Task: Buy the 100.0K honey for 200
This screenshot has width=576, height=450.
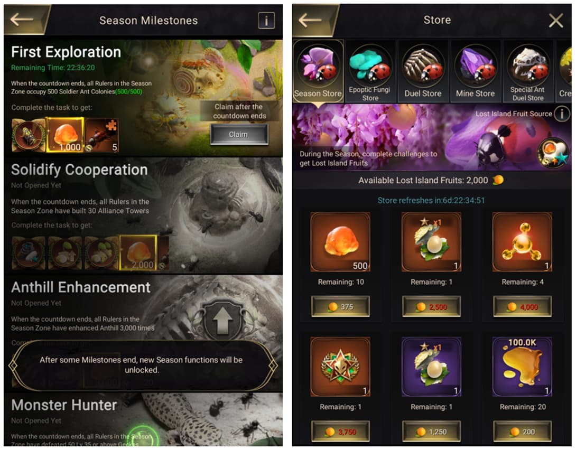Action: 522,432
